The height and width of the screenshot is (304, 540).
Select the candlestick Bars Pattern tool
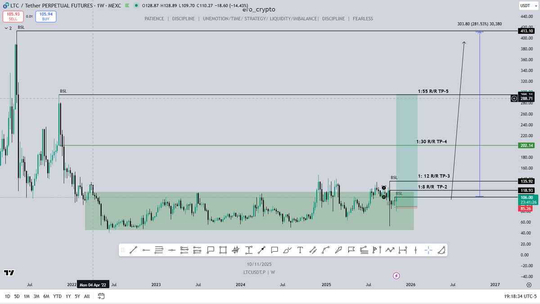[x=236, y=250]
